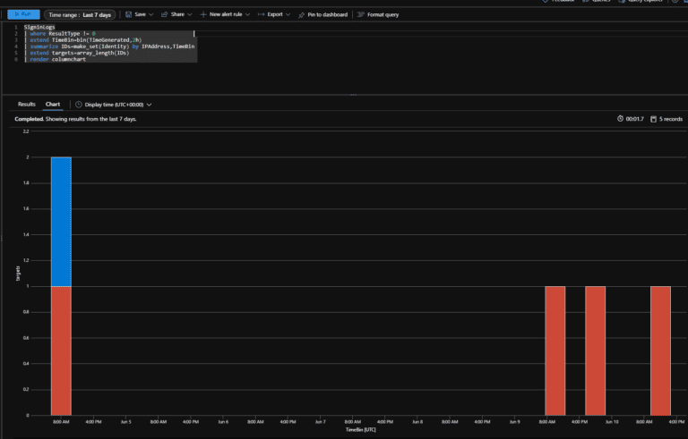This screenshot has height=439, width=688.
Task: Click the stopwatch icon beside 00:01.7
Action: [x=620, y=119]
